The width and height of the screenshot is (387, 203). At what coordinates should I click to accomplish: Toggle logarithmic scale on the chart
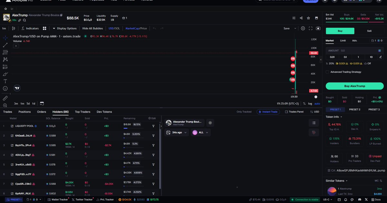pos(310,104)
